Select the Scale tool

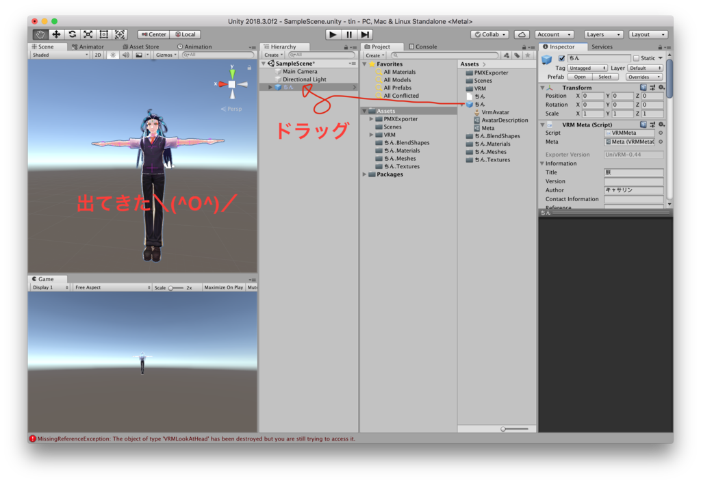88,34
